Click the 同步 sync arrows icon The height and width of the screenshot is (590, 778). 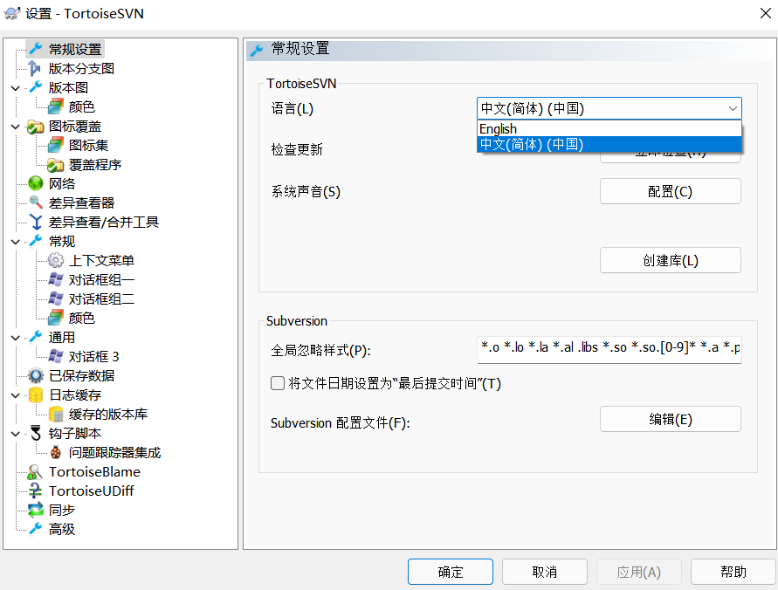click(35, 510)
